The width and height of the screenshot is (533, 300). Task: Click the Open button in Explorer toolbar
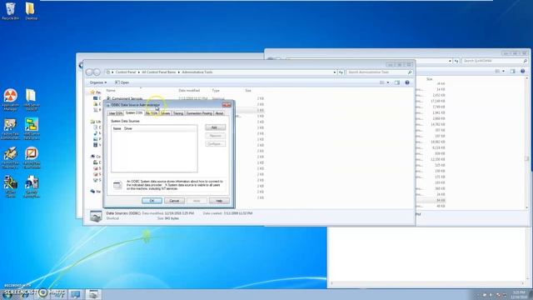[122, 82]
